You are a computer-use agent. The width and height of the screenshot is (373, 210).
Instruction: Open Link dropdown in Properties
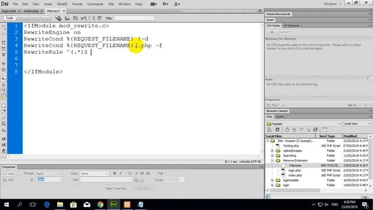[x=106, y=180]
